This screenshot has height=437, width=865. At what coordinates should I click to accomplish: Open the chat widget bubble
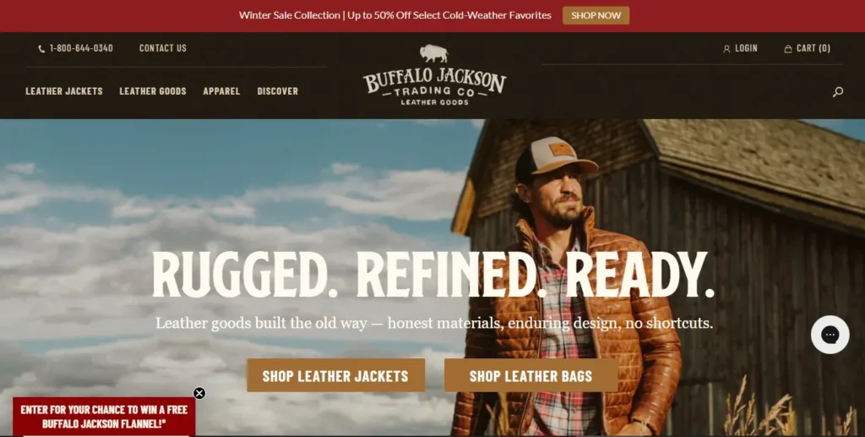point(830,335)
